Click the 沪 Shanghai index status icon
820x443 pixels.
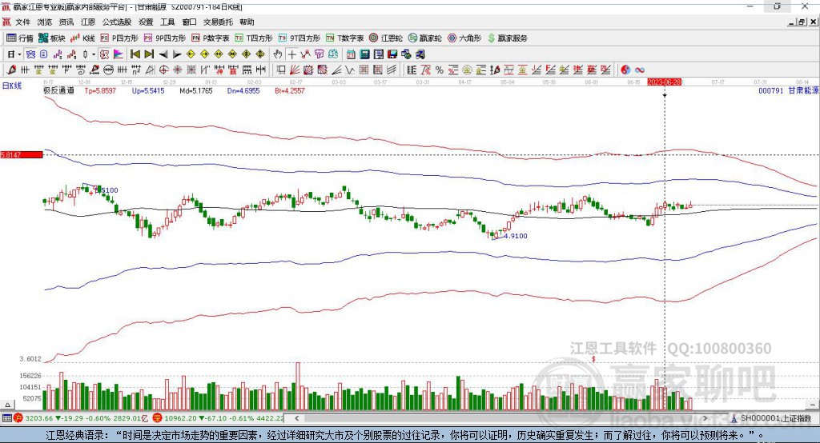(x=18, y=418)
